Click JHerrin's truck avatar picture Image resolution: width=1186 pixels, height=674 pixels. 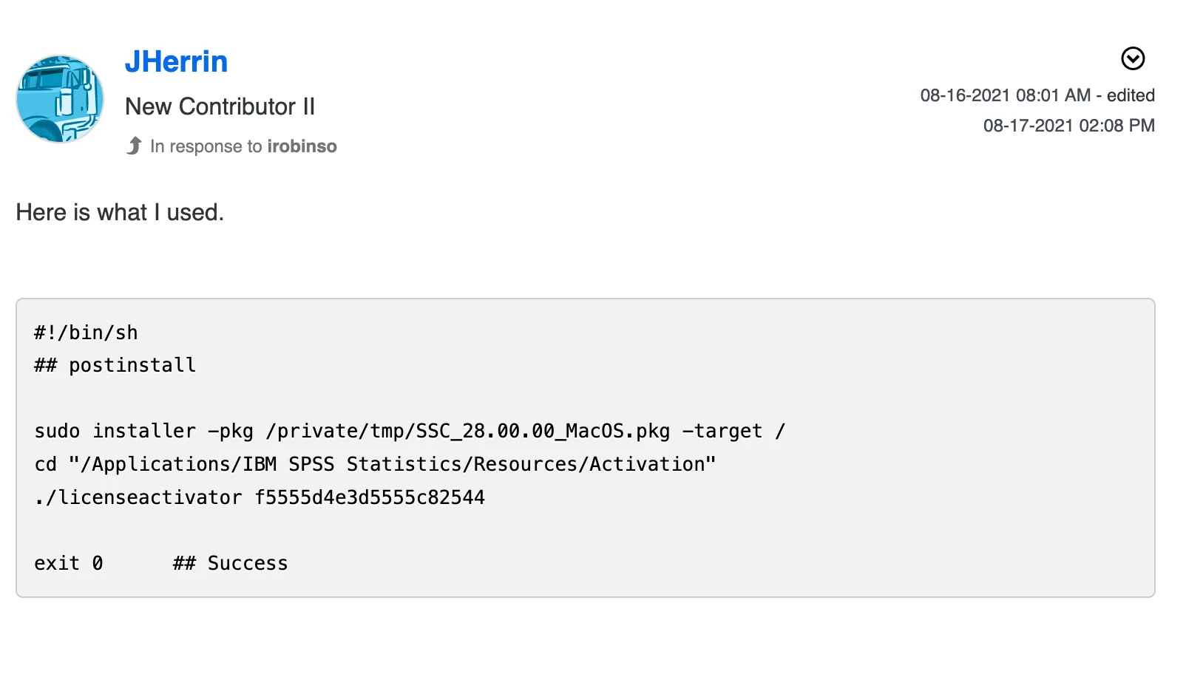(60, 99)
